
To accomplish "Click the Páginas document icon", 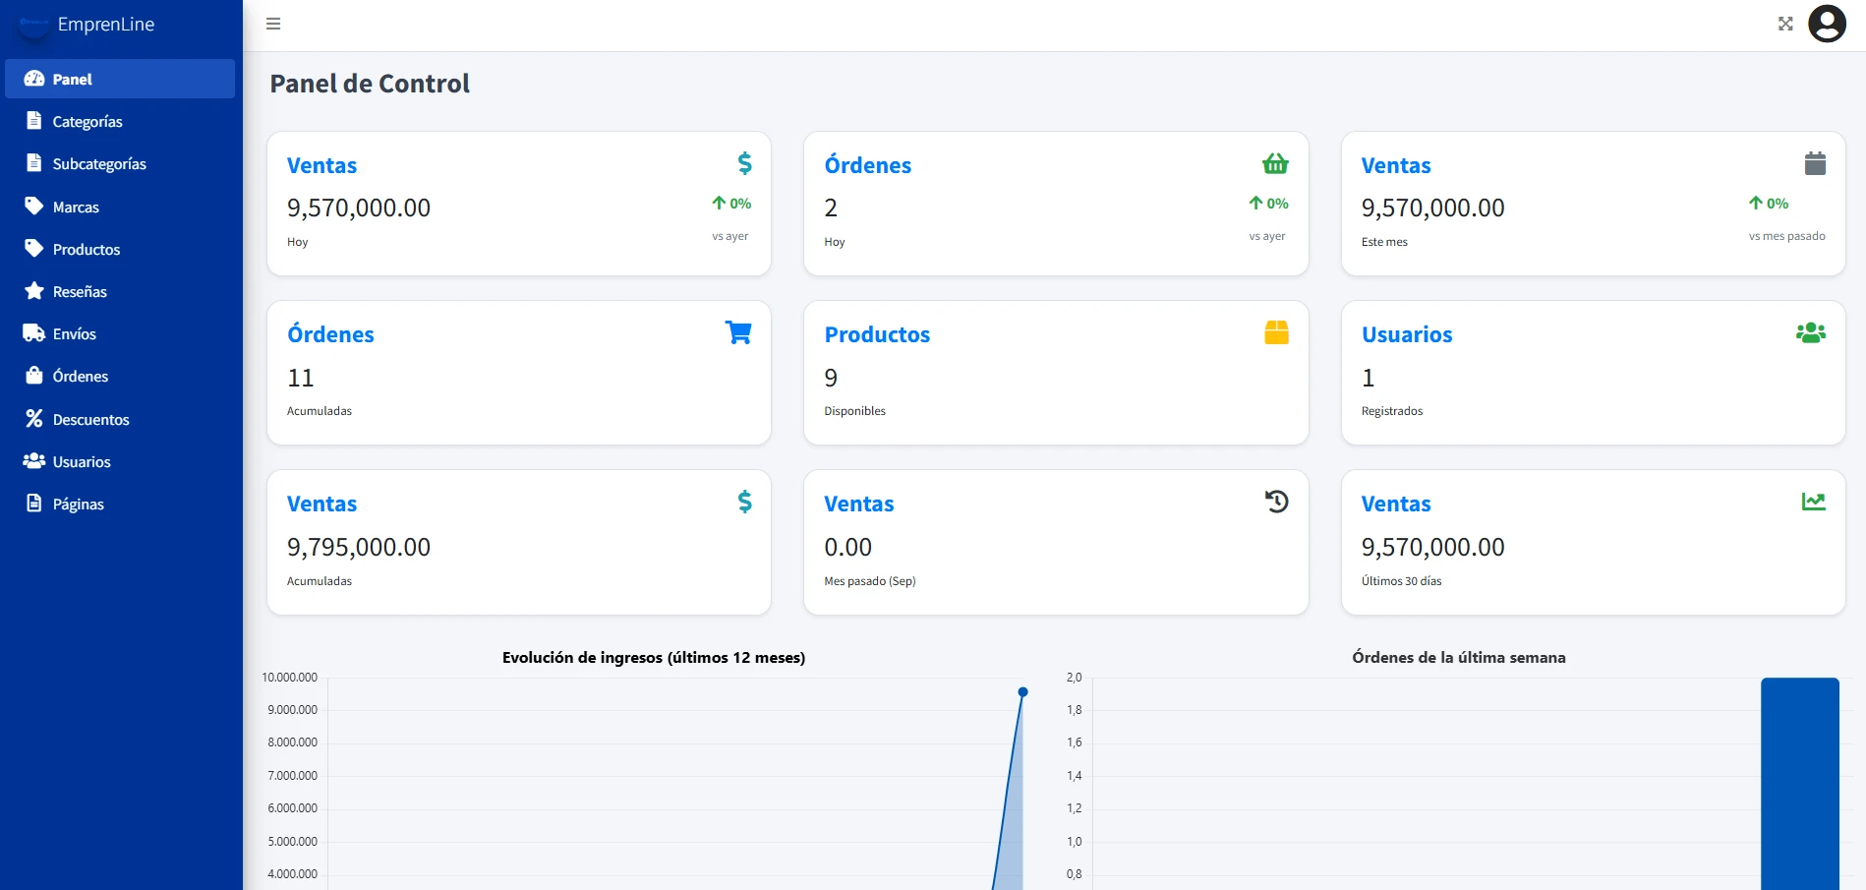I will coord(34,503).
